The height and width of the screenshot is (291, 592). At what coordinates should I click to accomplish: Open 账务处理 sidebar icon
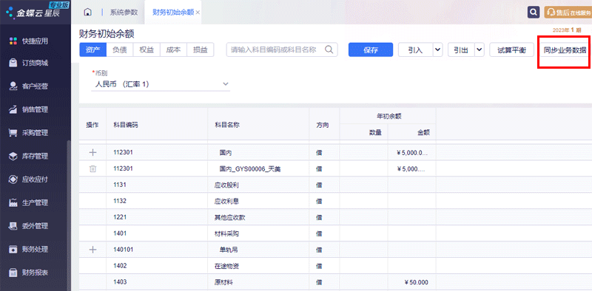pos(13,249)
